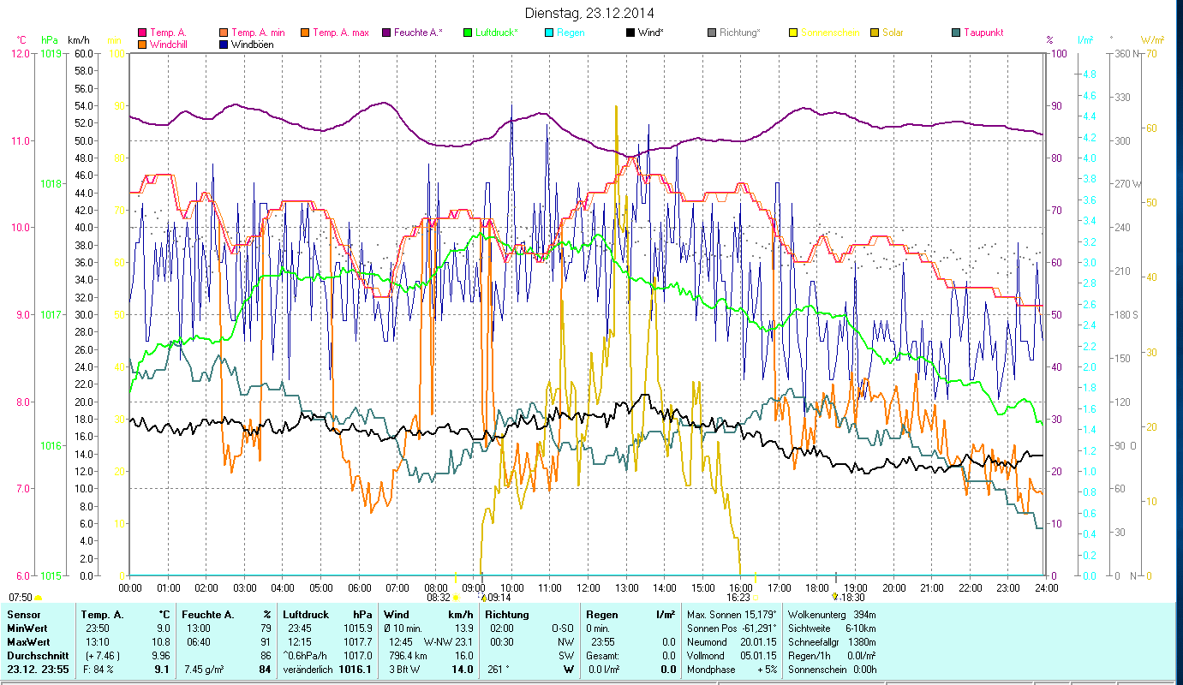Select the green Luftdruck* legend swatch
Viewport: 1183px width, 685px height.
467,33
